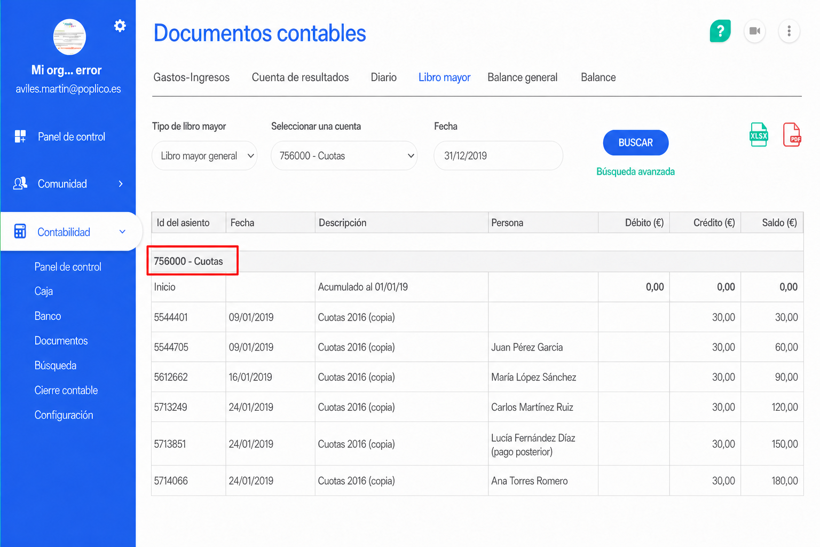Open the three-dot more options menu
Screen dimensions: 820x547
(x=789, y=31)
